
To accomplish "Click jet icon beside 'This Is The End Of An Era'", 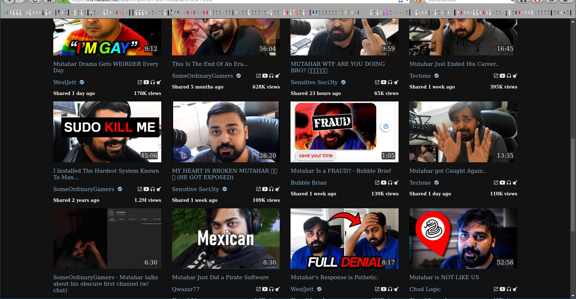I will tap(278, 76).
